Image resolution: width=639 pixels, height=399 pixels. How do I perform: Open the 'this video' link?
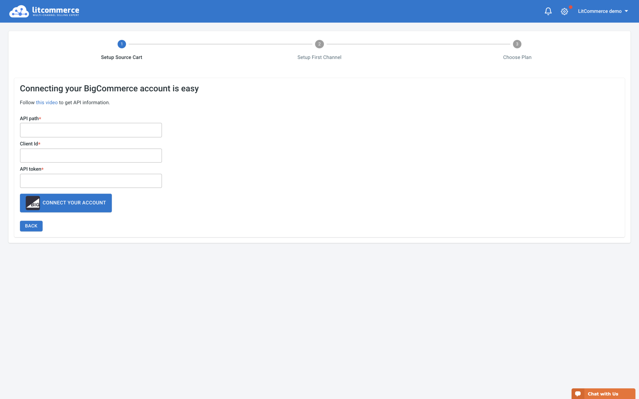pos(47,103)
